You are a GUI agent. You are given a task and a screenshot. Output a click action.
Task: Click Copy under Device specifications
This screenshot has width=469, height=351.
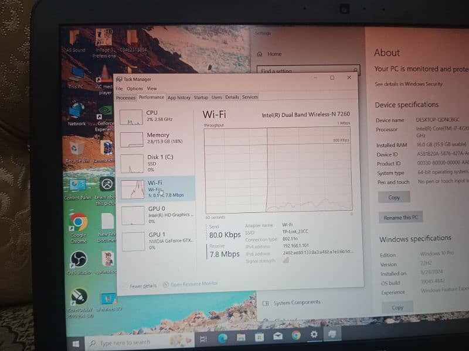coord(394,197)
